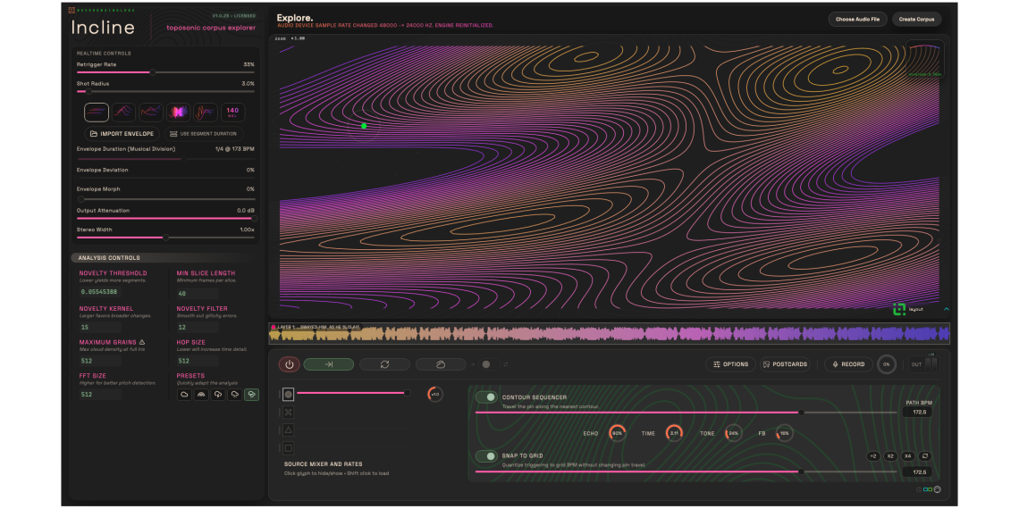Click the Choose Audio File button
Image resolution: width=1019 pixels, height=509 pixels.
click(857, 19)
